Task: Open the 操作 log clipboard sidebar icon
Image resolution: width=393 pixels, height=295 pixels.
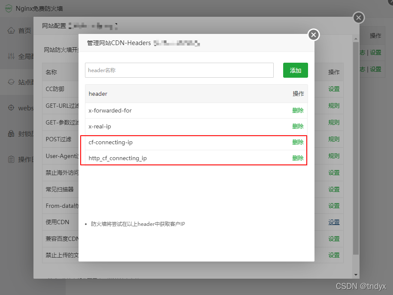Action: click(11, 159)
